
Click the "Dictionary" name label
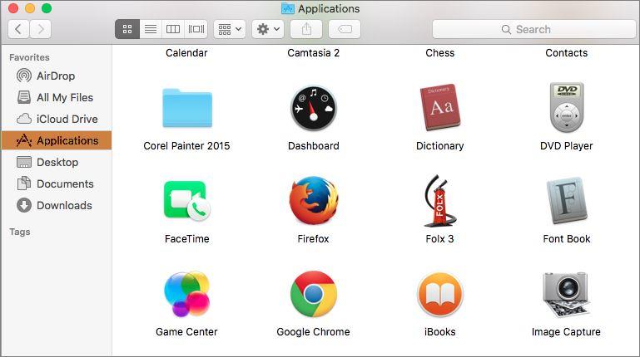click(x=440, y=146)
